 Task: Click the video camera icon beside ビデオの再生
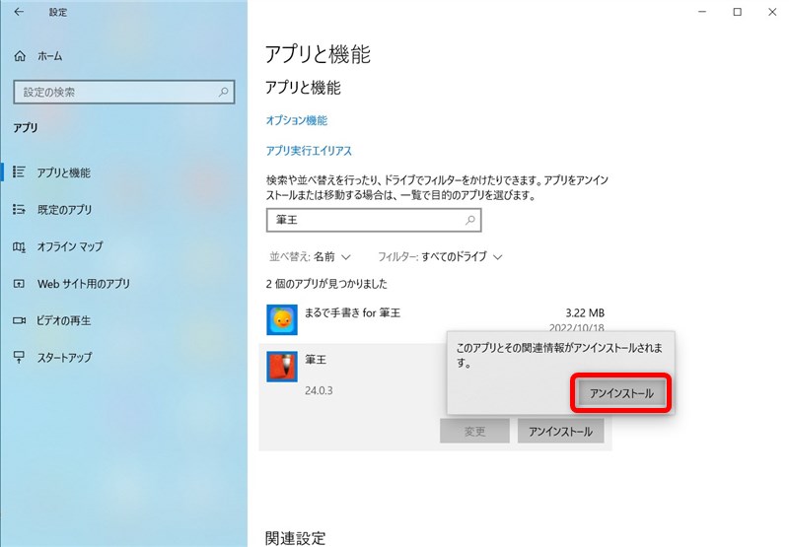19,320
